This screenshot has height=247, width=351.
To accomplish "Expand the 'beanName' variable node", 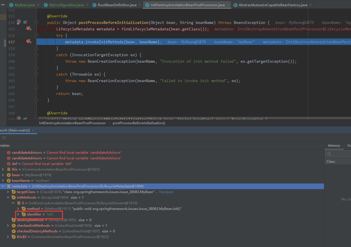I will (x=3, y=181).
